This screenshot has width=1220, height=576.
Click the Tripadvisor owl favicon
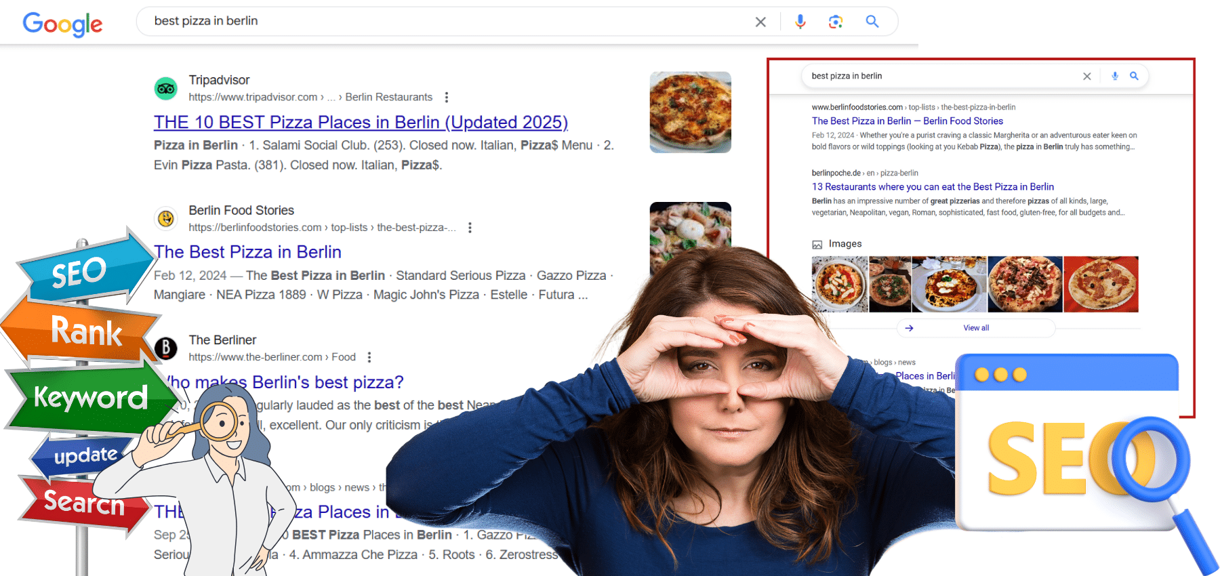click(166, 89)
